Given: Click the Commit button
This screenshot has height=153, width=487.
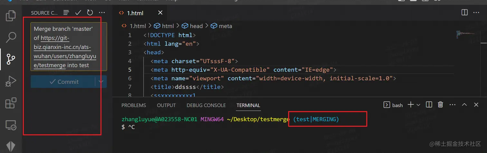Looking at the screenshot, I should [63, 82].
